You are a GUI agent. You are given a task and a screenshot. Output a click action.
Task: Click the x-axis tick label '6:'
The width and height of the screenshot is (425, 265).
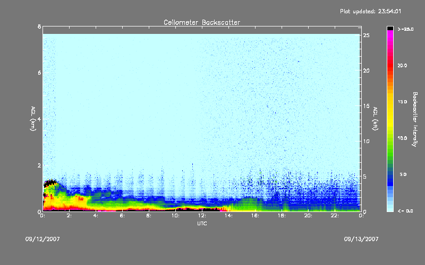[x=122, y=216]
